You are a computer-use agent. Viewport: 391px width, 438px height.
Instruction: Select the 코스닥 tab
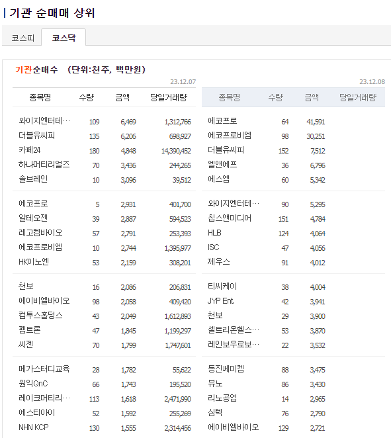[x=64, y=38]
